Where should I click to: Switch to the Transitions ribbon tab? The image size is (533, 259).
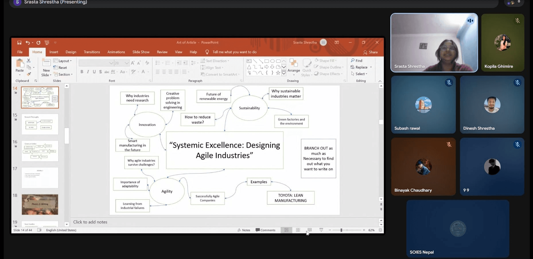[x=92, y=52]
